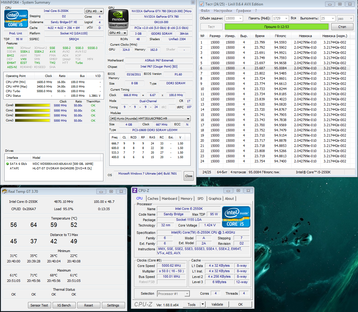Open the GPU #0 selector dropdown
The width and height of the screenshot is (358, 312).
tap(118, 33)
